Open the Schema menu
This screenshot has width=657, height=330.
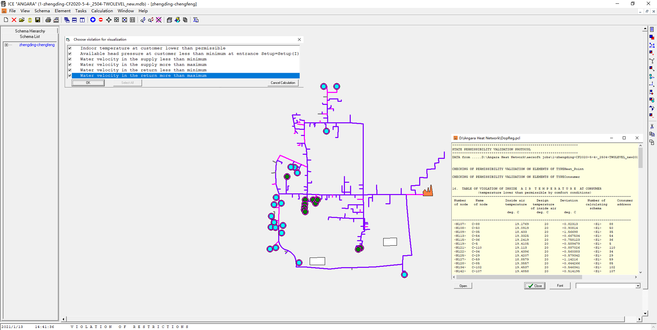pyautogui.click(x=42, y=11)
